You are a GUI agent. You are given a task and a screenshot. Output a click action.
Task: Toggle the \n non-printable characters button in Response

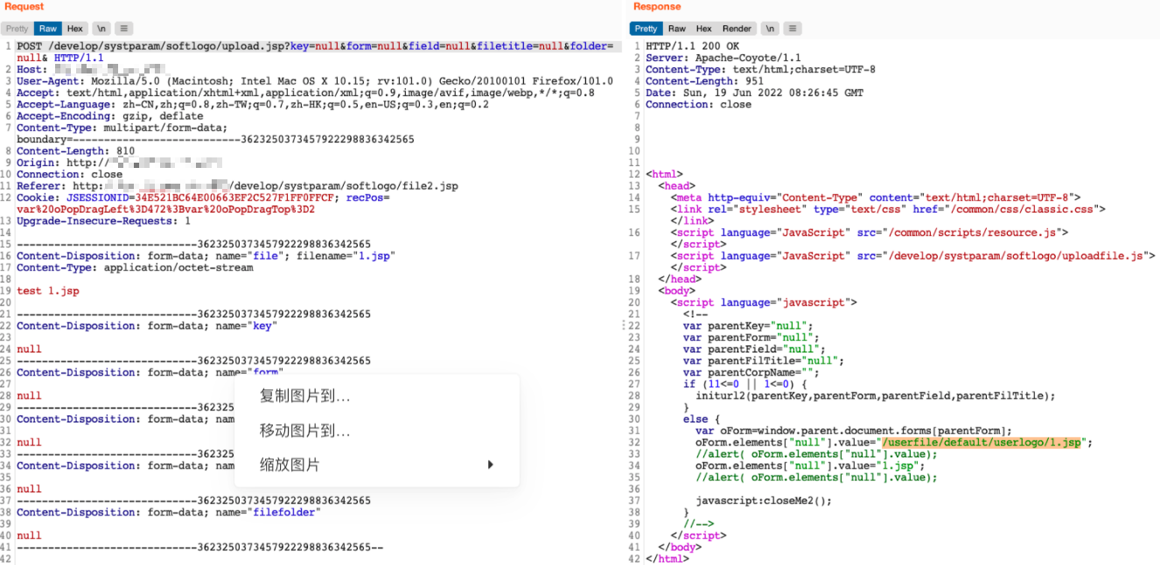click(769, 29)
